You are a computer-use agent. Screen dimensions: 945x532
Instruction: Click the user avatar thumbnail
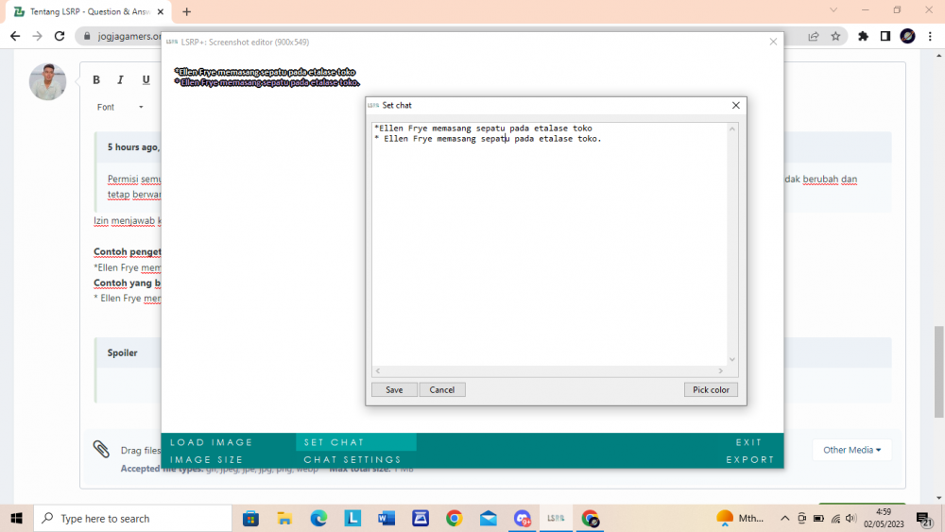pos(47,81)
